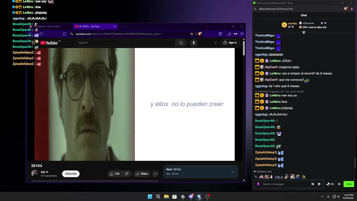357x201 pixels.
Task: Click the sunglasses icon in Brave toolbar
Action: 236,34
